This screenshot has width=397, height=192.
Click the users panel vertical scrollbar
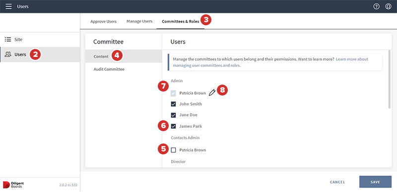tap(390, 79)
